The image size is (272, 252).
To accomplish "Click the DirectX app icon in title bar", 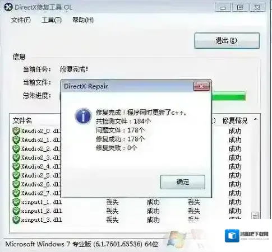I will (x=8, y=7).
